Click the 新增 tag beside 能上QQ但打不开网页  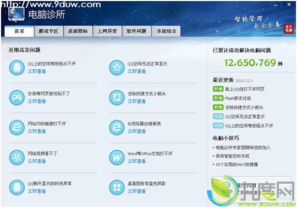(x=218, y=89)
